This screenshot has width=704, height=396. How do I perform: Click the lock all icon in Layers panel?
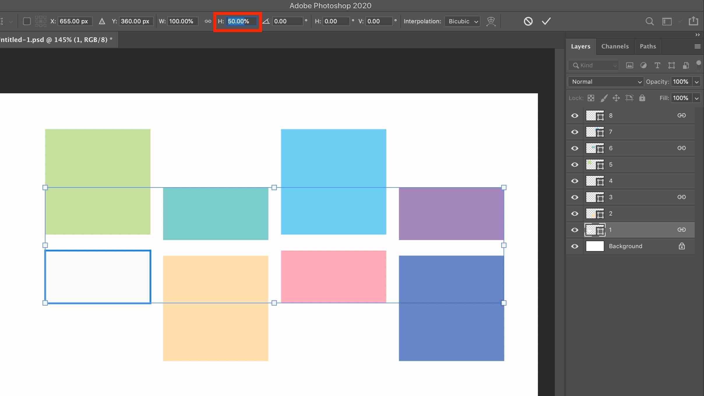(642, 98)
